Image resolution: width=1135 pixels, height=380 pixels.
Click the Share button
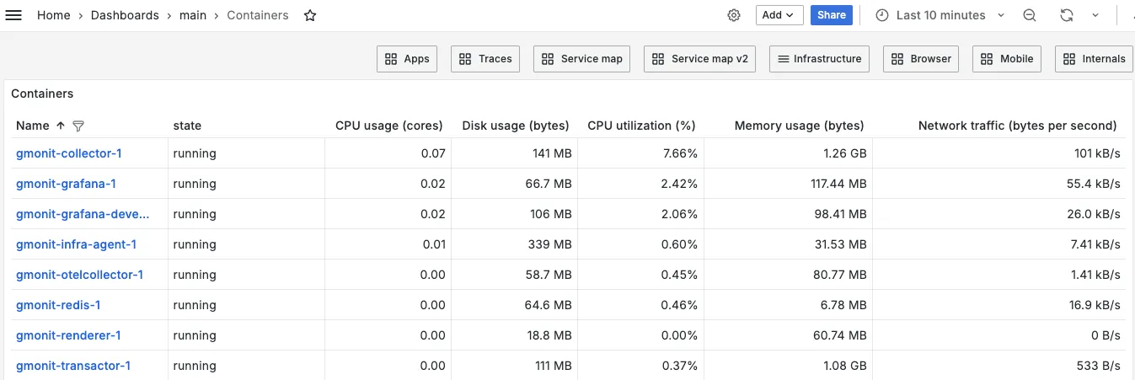pyautogui.click(x=832, y=15)
